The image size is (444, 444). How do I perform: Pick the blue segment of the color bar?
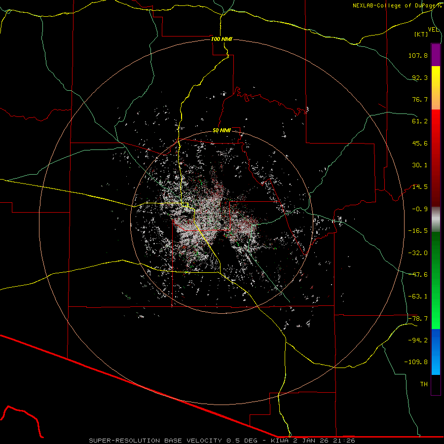[x=436, y=352]
